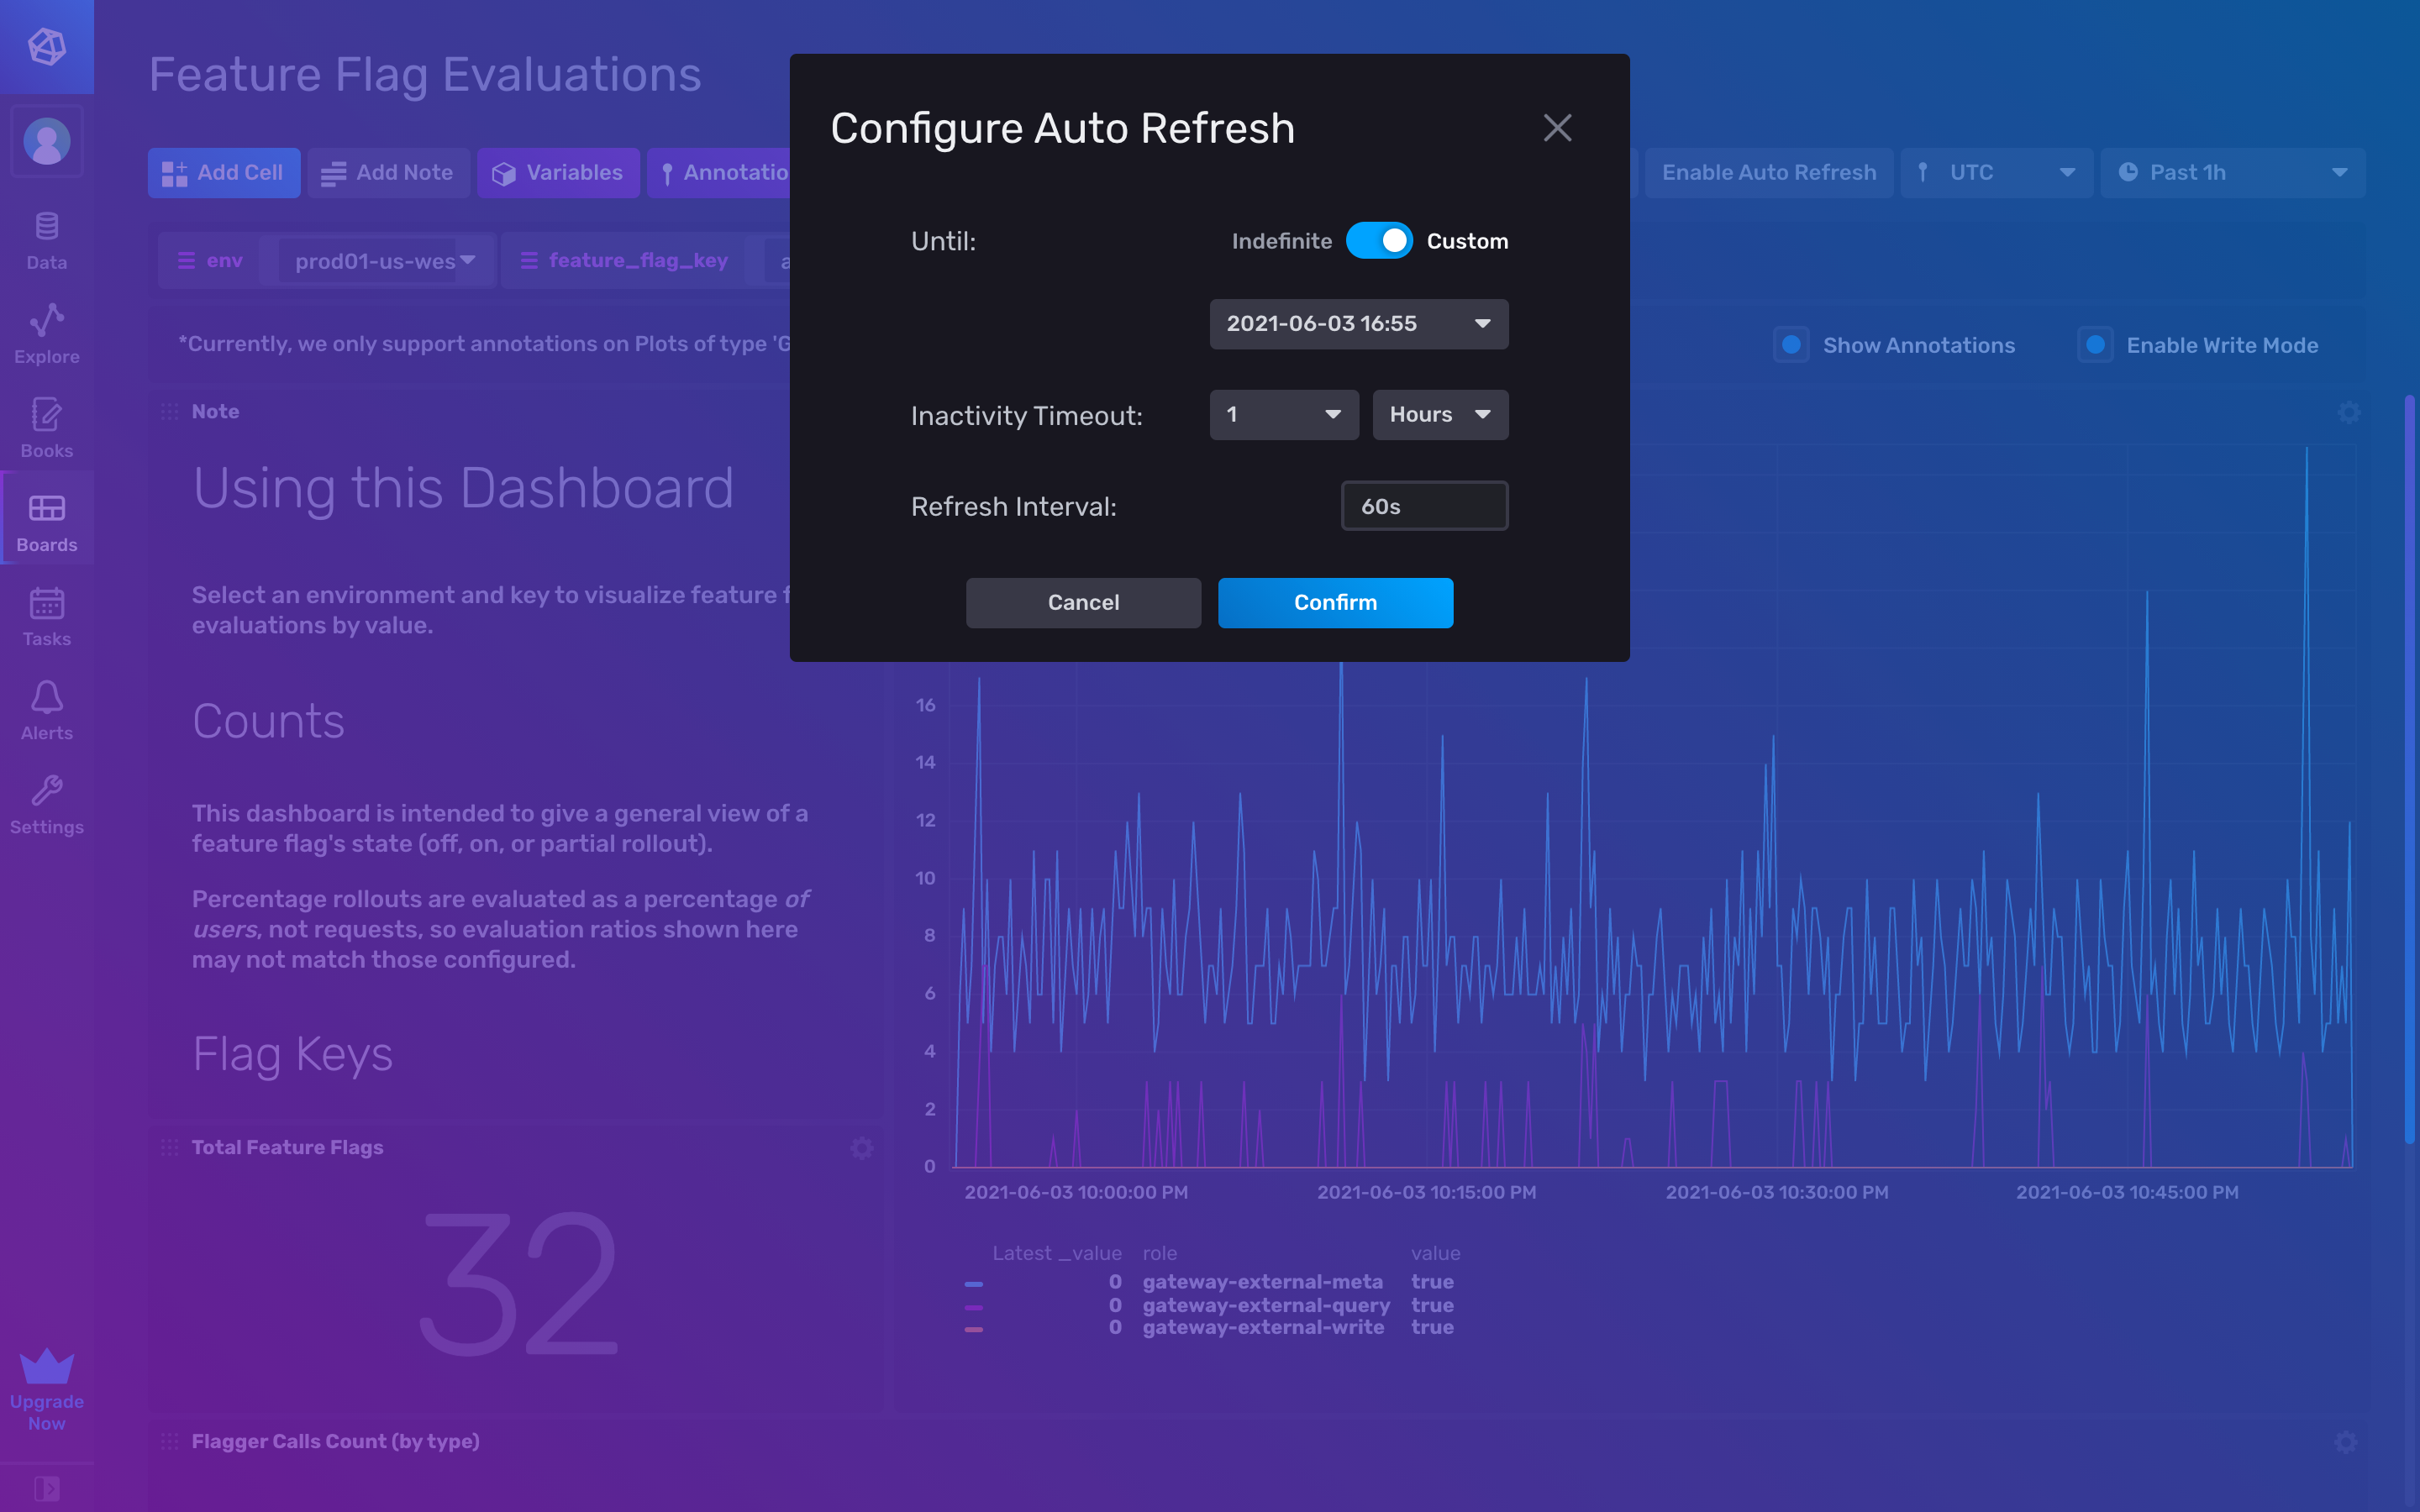Open the user avatar profile icon

click(x=46, y=141)
